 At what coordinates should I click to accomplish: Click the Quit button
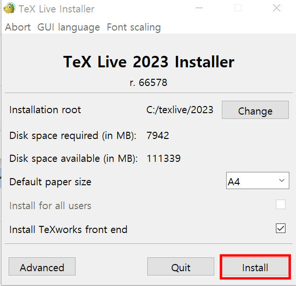[x=181, y=266]
